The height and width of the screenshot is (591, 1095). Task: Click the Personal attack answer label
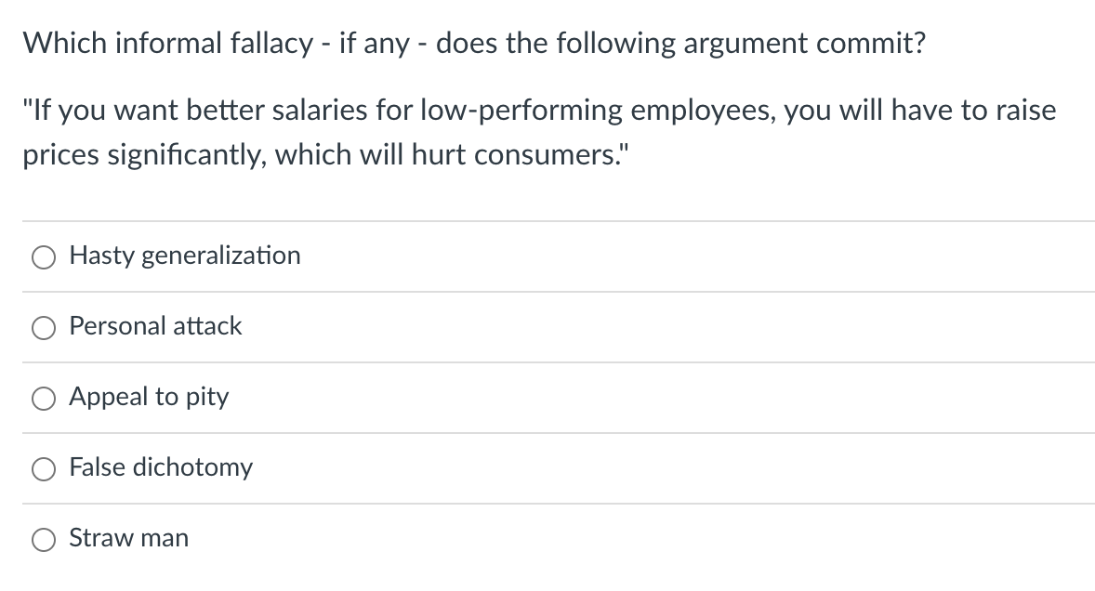154,327
